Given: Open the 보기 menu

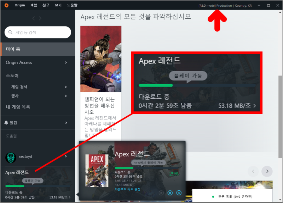Looking at the screenshot, I should (58, 5).
